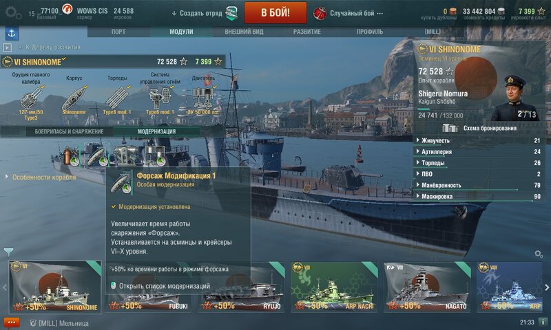551x330 pixels.
Task: Expand Особенности корабля section
Action: click(41, 177)
